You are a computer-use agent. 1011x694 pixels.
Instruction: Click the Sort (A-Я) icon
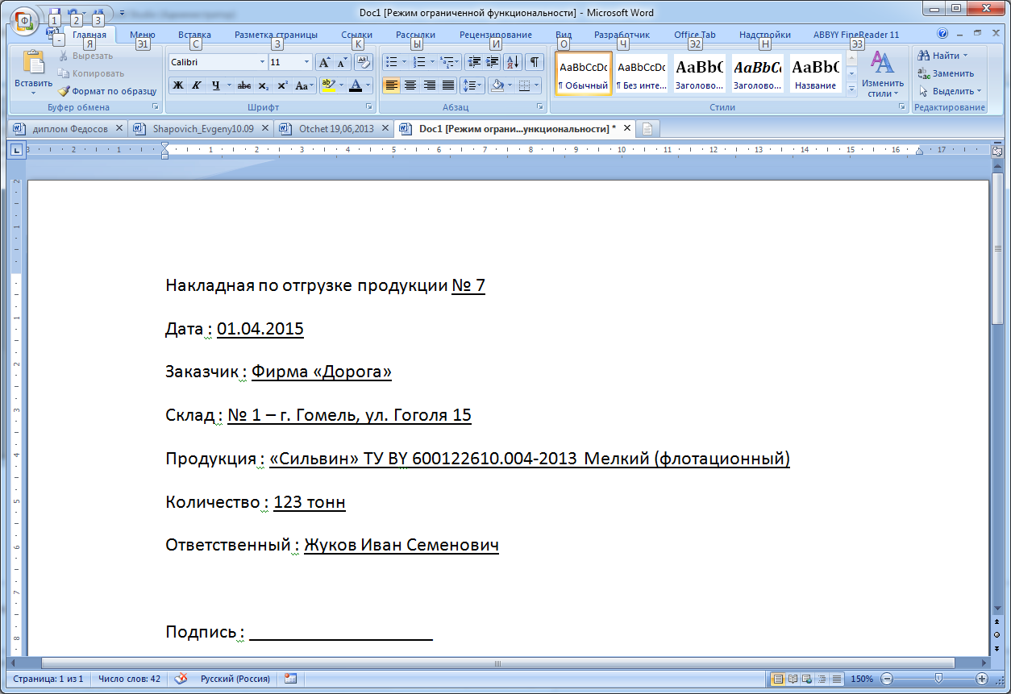[x=514, y=62]
